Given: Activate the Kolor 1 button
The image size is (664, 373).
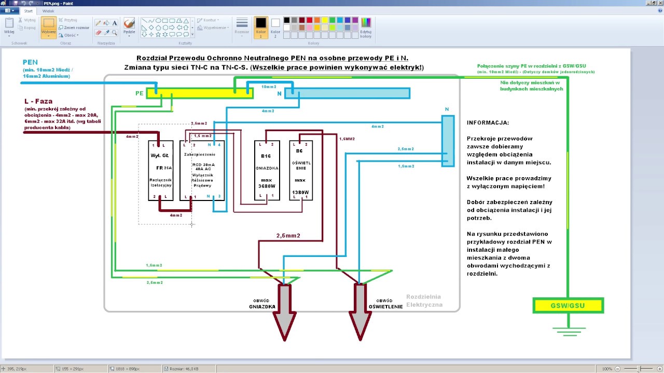Looking at the screenshot, I should (261, 28).
